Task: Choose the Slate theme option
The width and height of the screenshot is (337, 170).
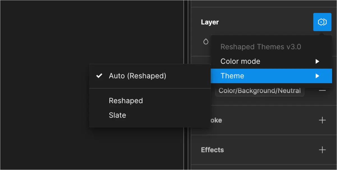Action: (117, 115)
